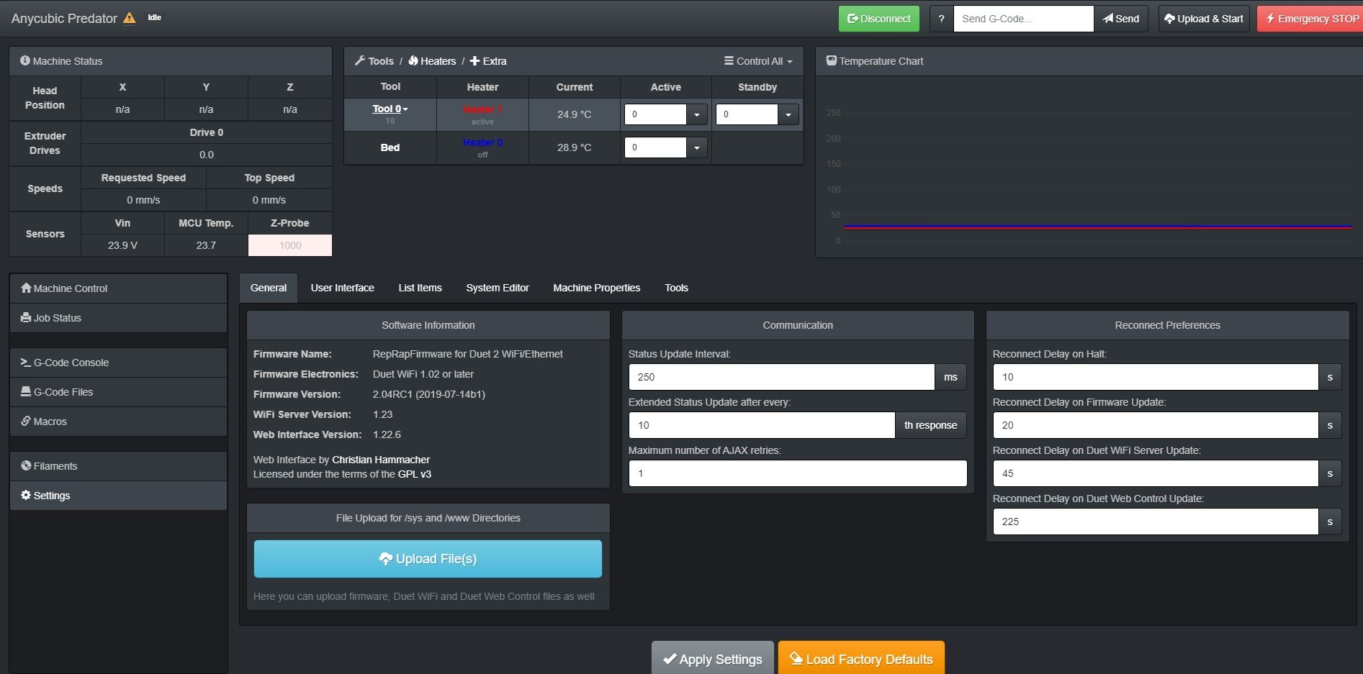Expand Tool 0 standby temperature dropdown arrow
The height and width of the screenshot is (674, 1363).
click(788, 114)
